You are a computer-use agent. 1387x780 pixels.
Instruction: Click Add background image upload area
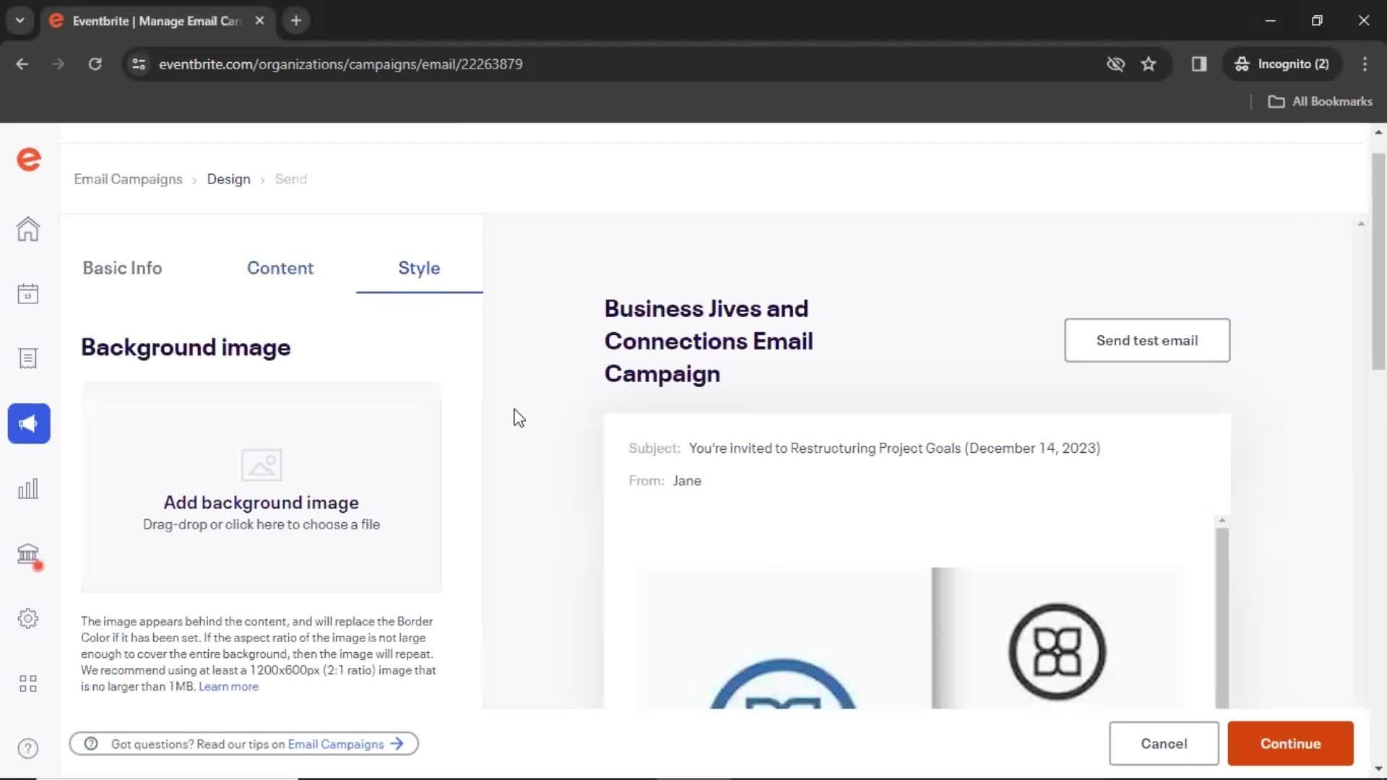click(261, 487)
